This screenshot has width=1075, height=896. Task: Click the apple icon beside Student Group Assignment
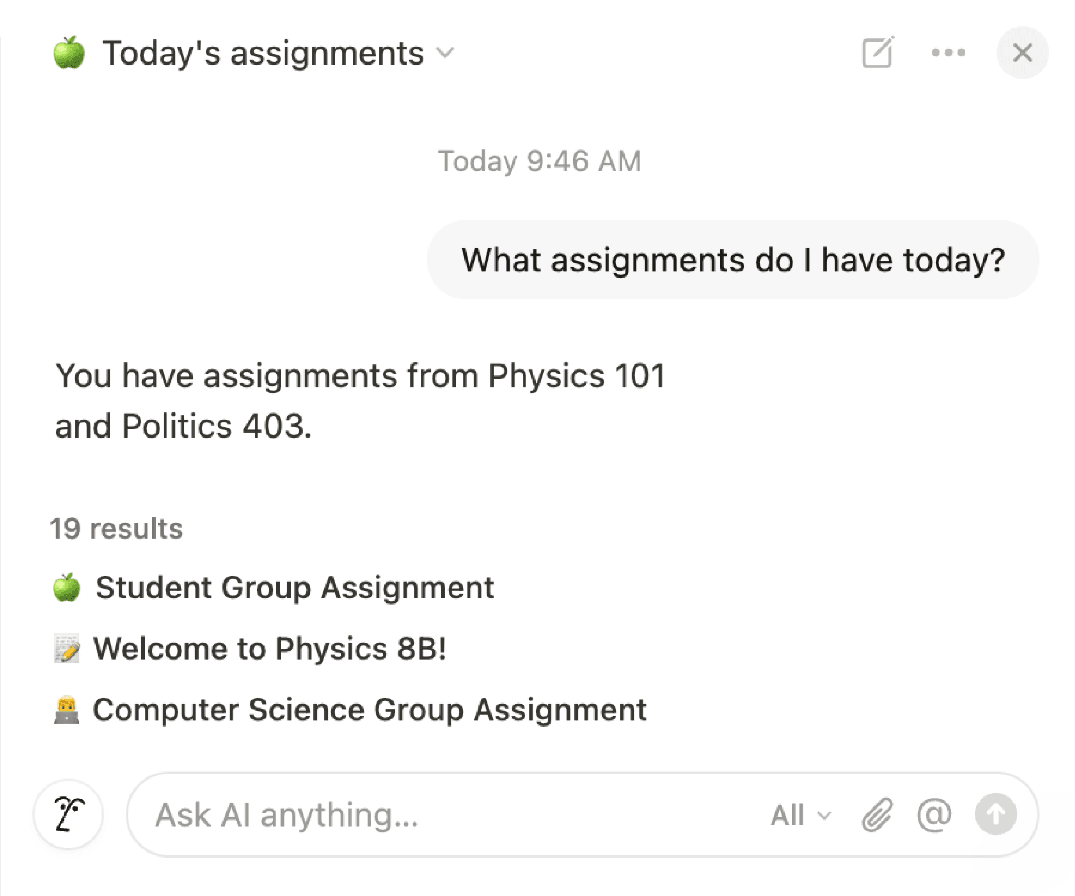pyautogui.click(x=67, y=587)
